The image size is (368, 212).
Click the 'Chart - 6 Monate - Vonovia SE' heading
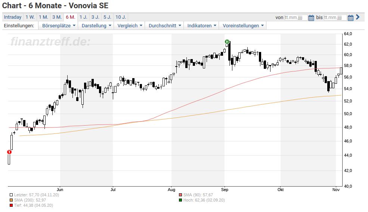click(x=55, y=6)
